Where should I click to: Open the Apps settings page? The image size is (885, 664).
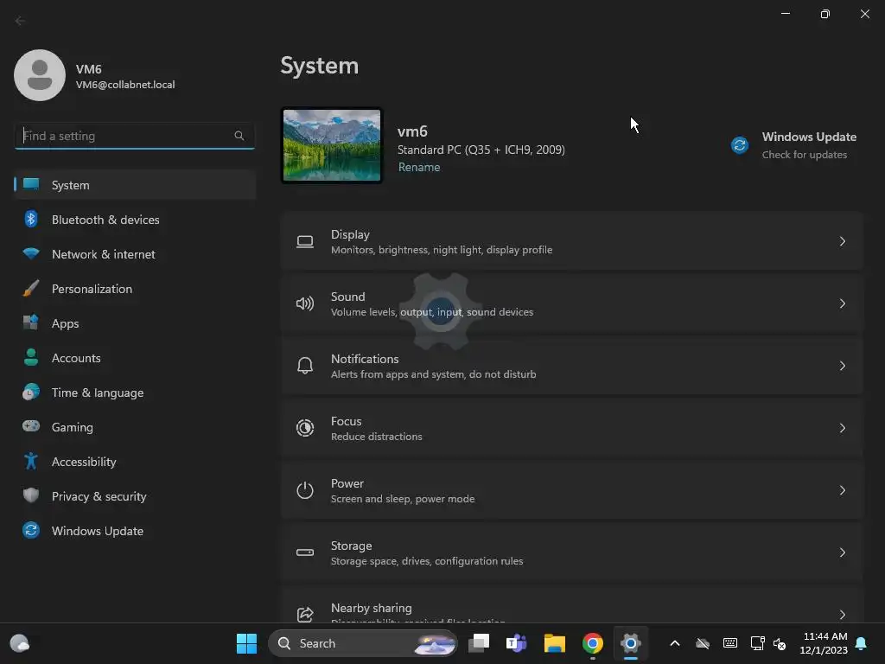point(134,323)
